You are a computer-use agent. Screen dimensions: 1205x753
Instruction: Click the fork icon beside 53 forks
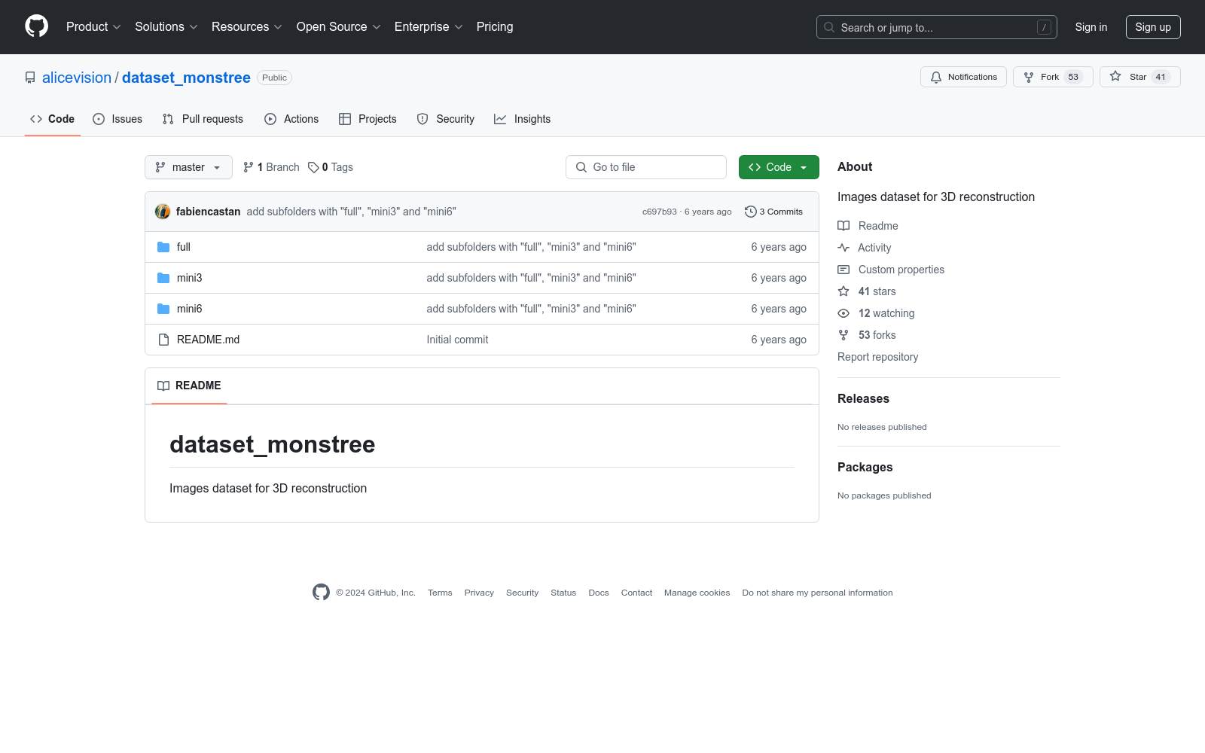point(843,335)
